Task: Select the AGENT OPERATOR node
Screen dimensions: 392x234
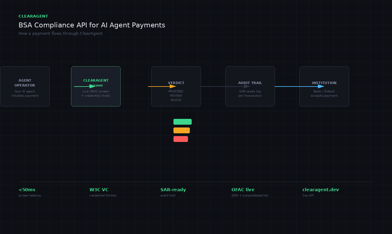Action: (x=25, y=86)
